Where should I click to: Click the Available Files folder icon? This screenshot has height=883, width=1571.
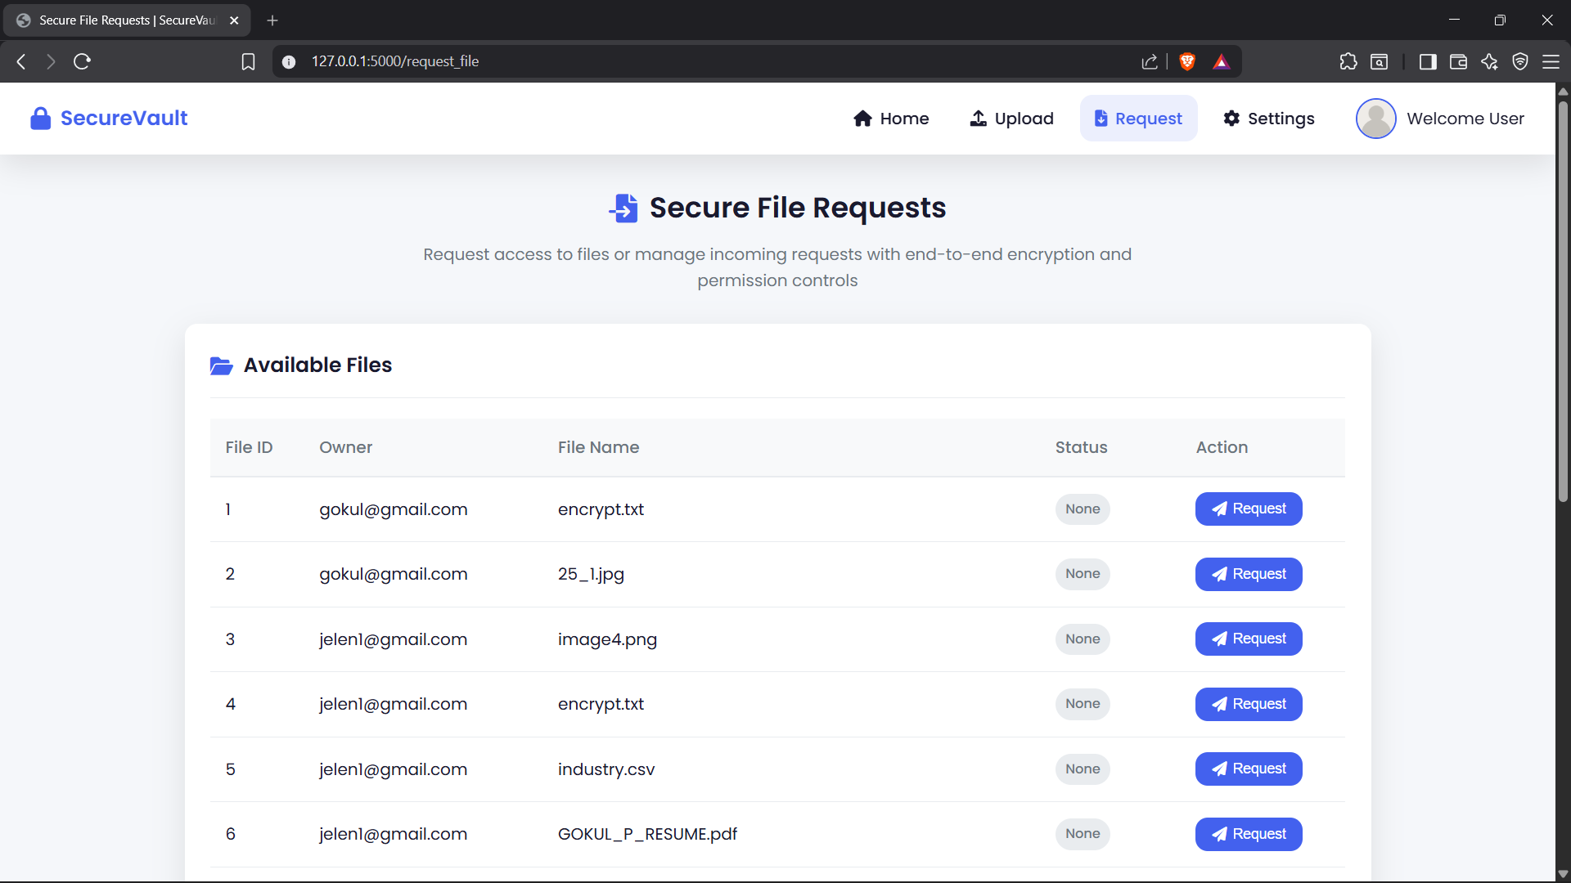(x=221, y=365)
